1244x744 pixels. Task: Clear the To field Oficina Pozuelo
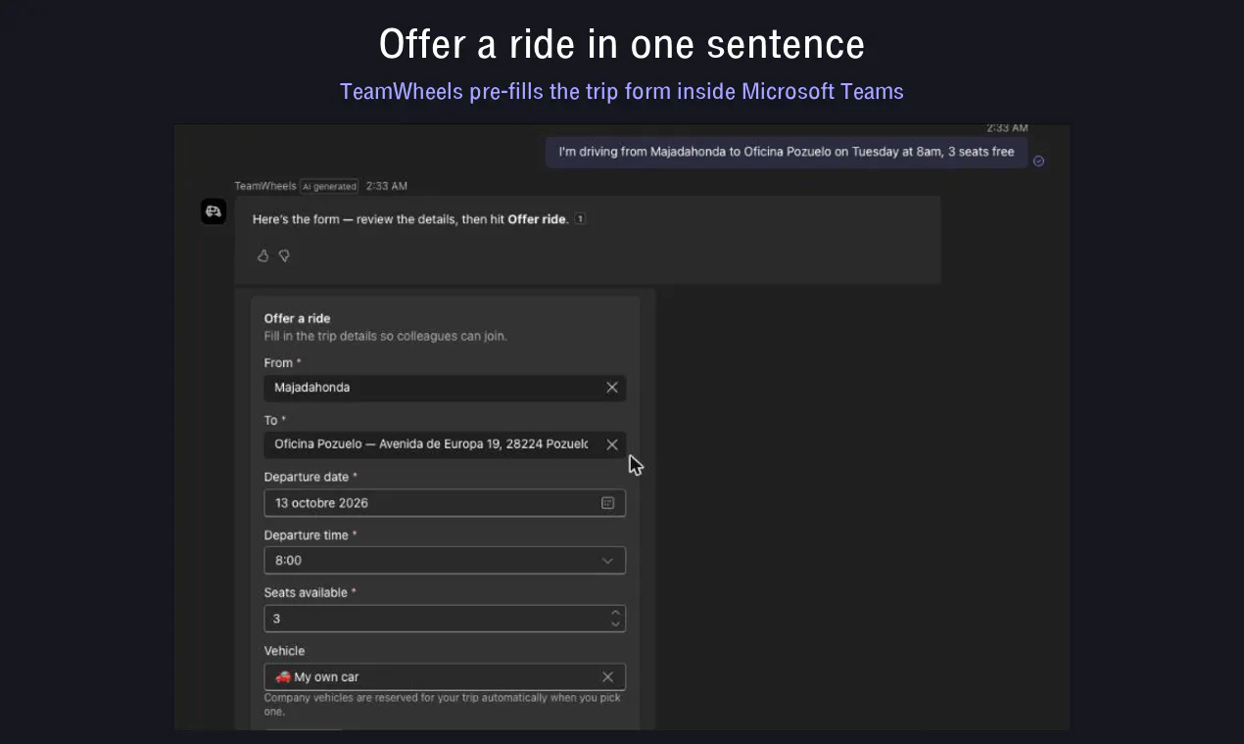(x=612, y=444)
